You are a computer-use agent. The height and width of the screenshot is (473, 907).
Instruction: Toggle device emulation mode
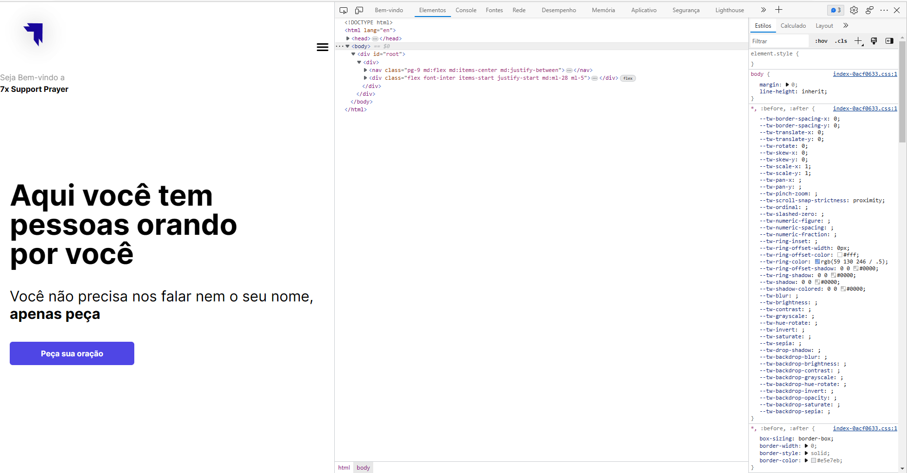click(x=359, y=10)
